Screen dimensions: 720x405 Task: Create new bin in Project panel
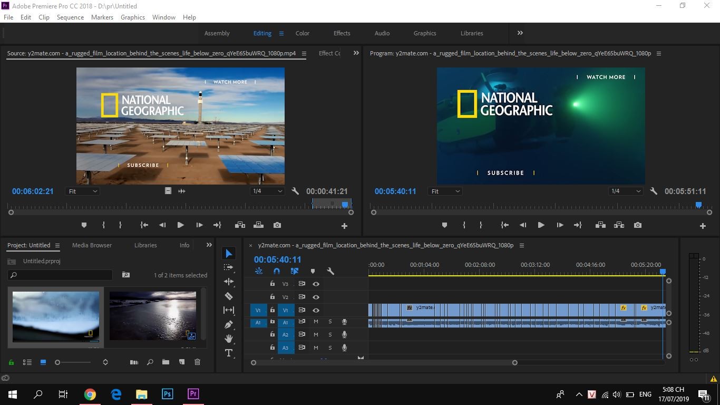coord(166,362)
